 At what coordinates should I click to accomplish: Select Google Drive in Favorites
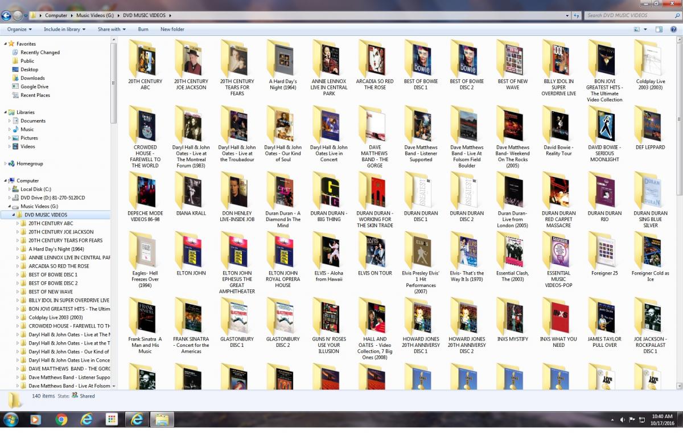coord(34,87)
